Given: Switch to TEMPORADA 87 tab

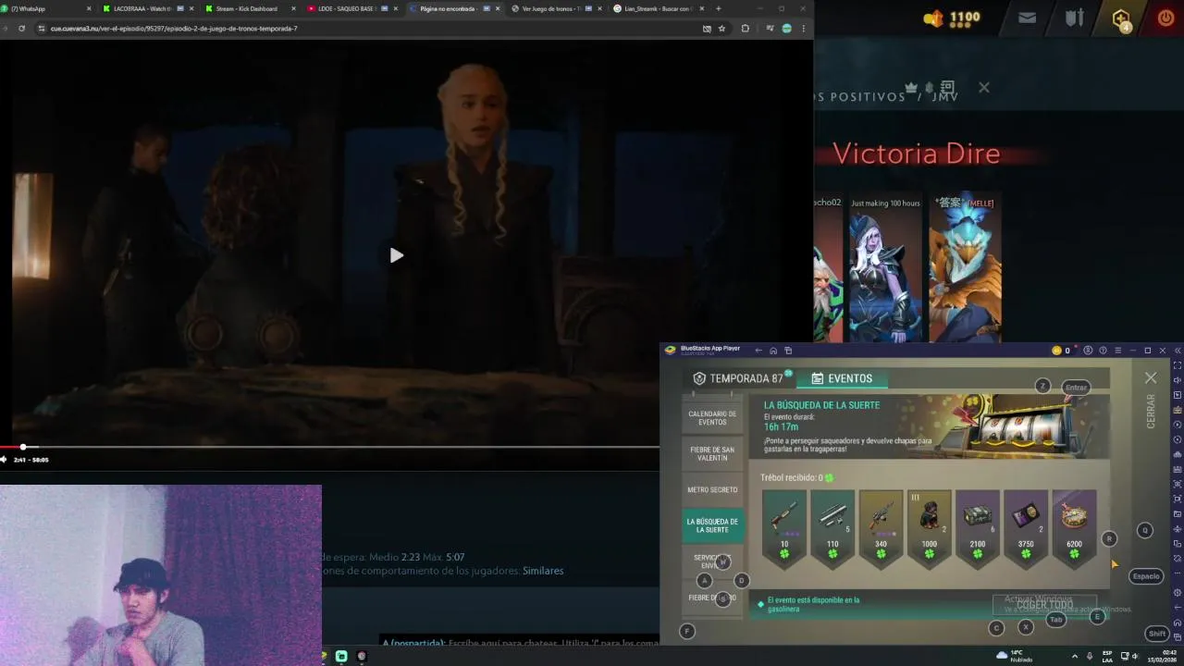Looking at the screenshot, I should pyautogui.click(x=742, y=378).
